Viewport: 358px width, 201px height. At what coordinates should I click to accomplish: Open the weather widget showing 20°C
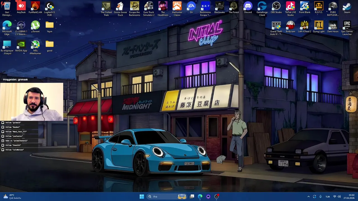12,197
